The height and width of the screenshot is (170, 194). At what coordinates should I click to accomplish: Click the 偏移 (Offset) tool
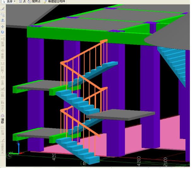click(3, 119)
